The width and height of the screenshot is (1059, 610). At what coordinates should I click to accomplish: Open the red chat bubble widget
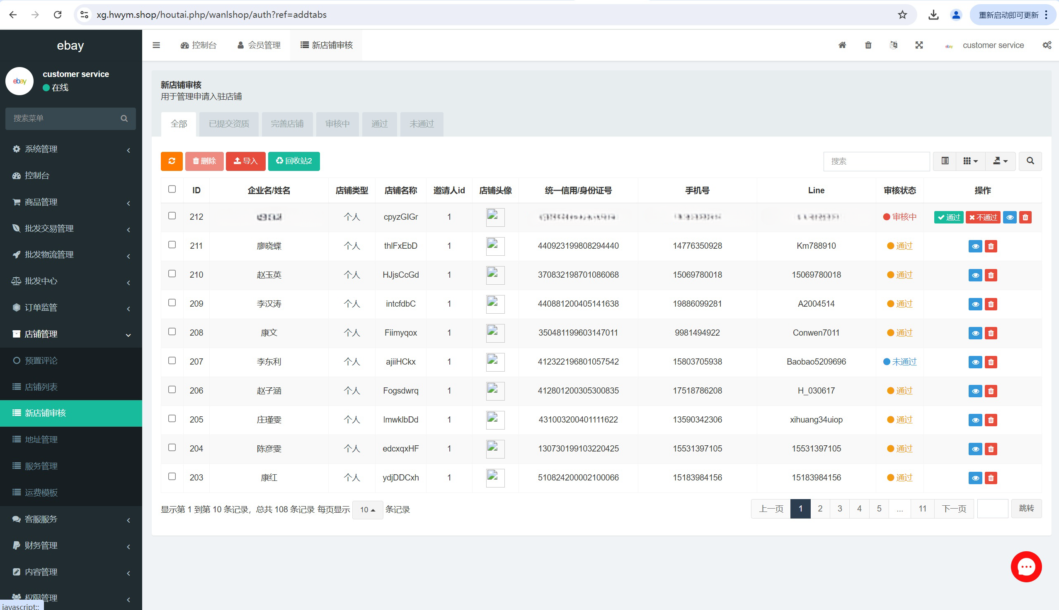1026,567
